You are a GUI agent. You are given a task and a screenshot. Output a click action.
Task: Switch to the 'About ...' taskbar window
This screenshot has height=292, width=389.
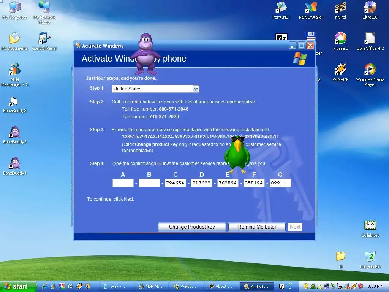pyautogui.click(x=221, y=286)
